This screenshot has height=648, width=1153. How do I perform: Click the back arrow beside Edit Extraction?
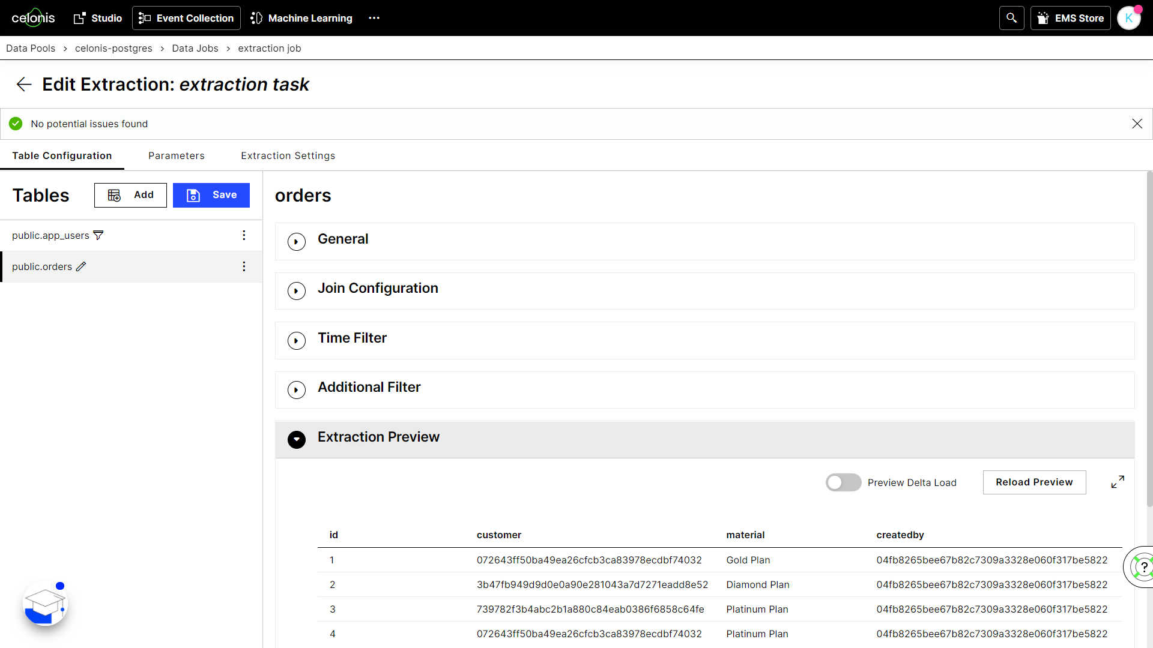tap(24, 85)
